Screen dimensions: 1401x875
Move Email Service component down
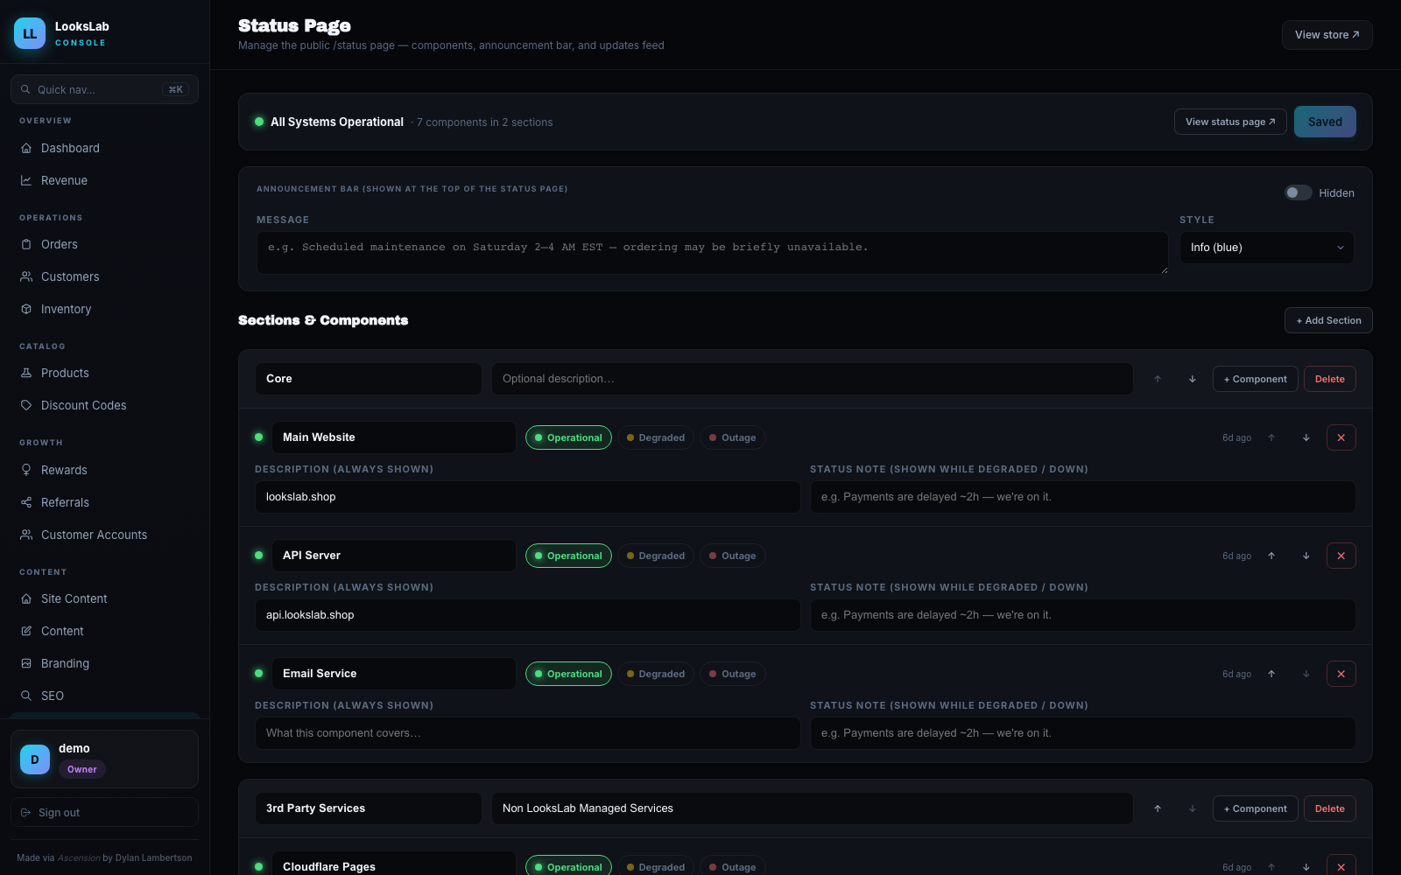click(x=1306, y=674)
